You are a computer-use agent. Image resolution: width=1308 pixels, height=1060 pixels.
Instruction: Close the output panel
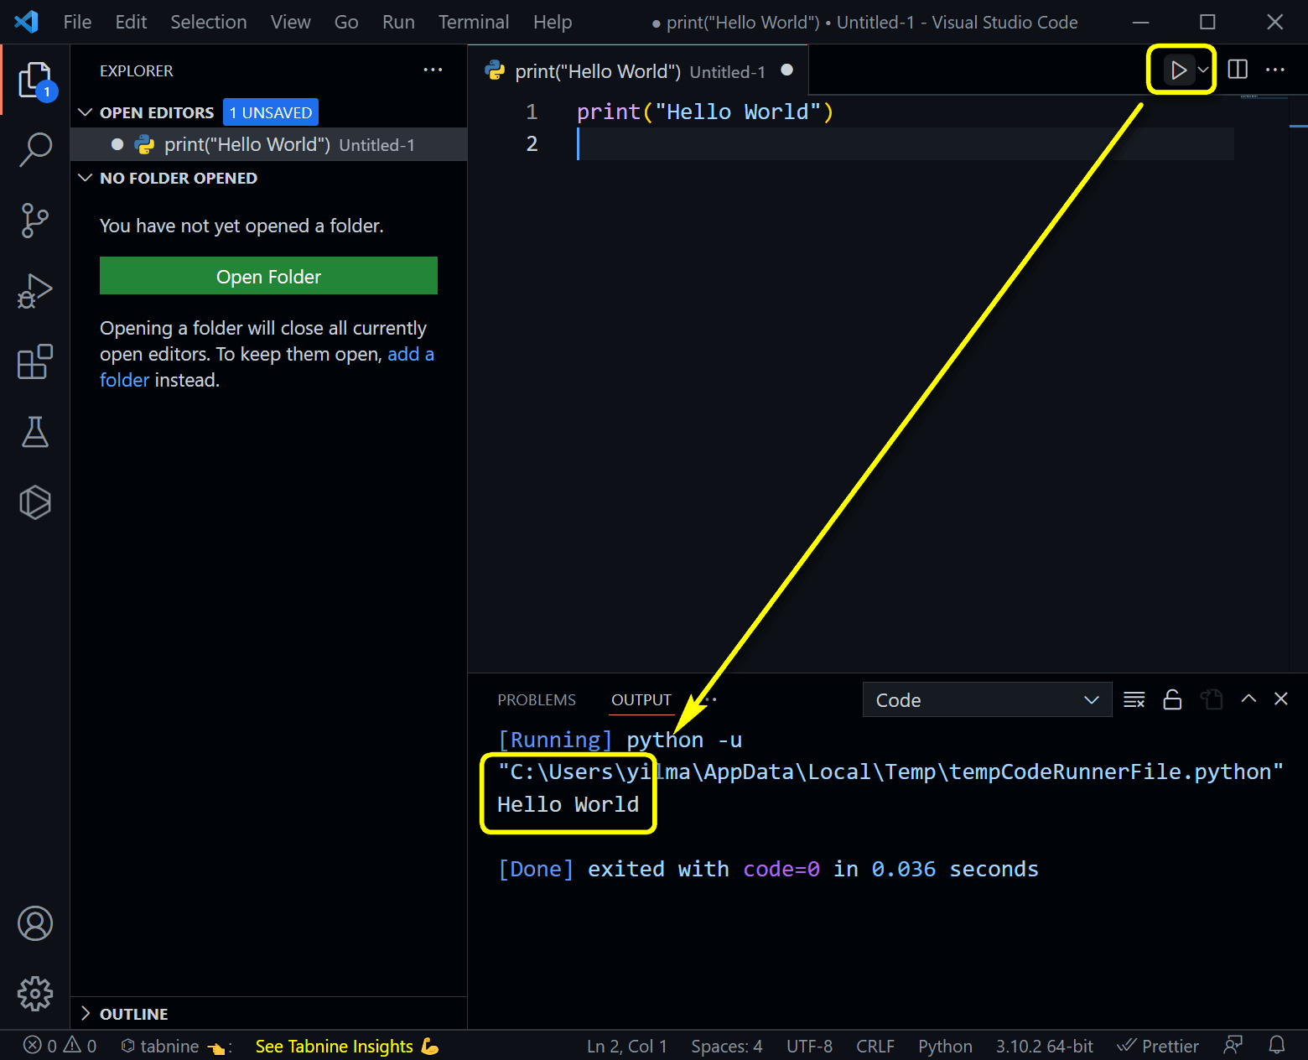(1281, 699)
